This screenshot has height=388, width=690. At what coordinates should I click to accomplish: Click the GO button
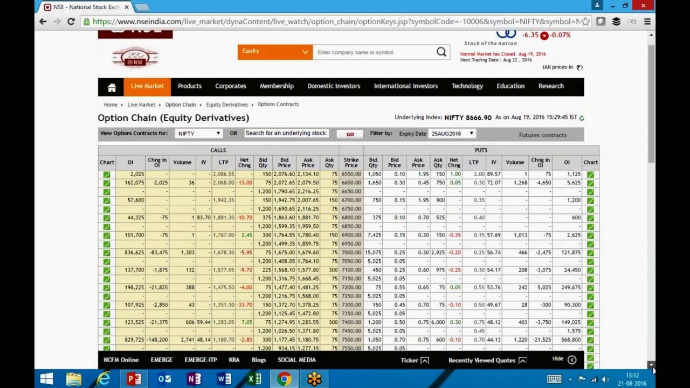(350, 134)
